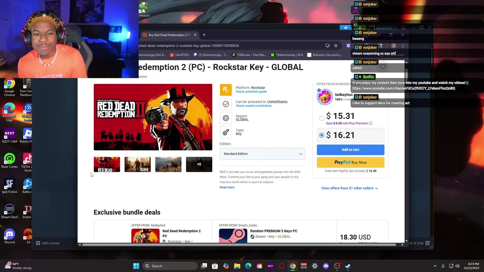Open Split Fiction desktop shortcut

click(9, 187)
